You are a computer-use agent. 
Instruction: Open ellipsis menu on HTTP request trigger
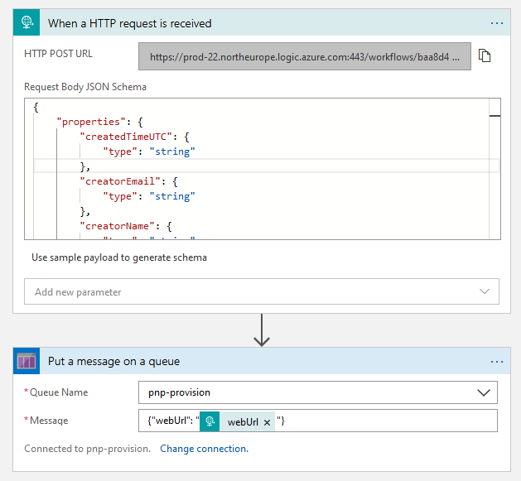pos(497,23)
